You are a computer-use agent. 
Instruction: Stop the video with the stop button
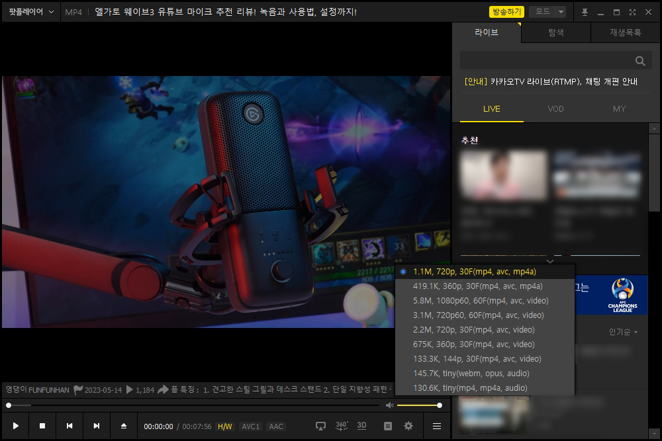[42, 426]
